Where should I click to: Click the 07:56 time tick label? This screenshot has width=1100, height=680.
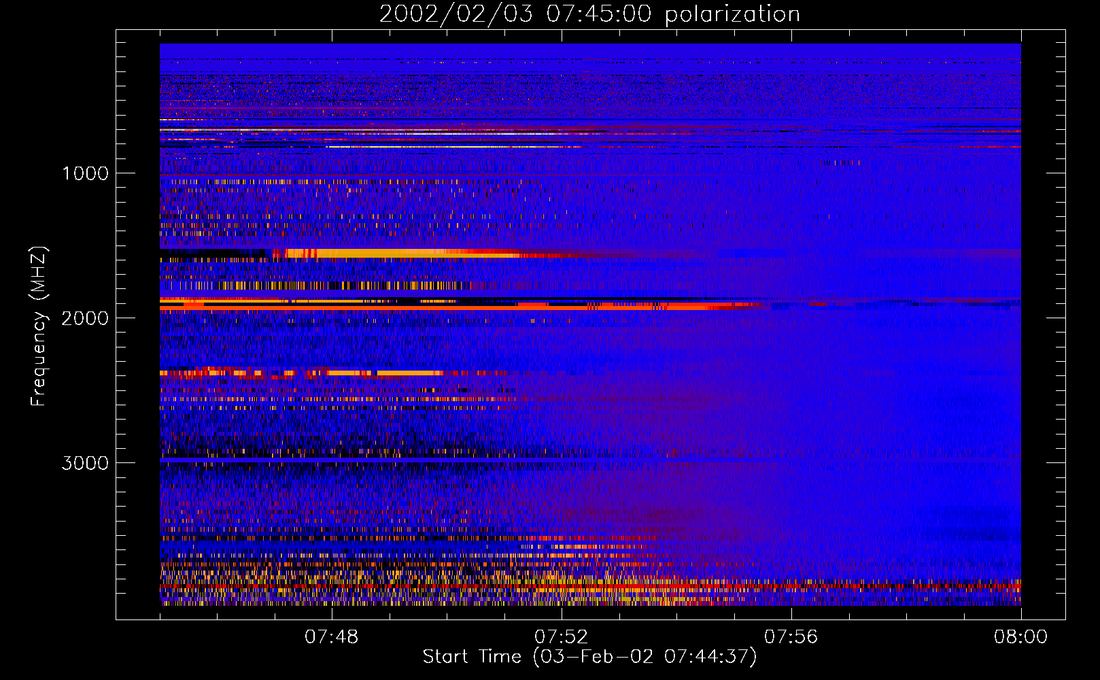(791, 637)
